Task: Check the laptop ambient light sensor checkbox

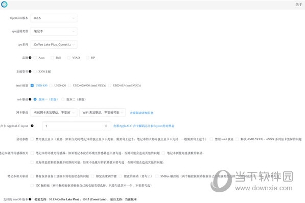Action: [32, 153]
